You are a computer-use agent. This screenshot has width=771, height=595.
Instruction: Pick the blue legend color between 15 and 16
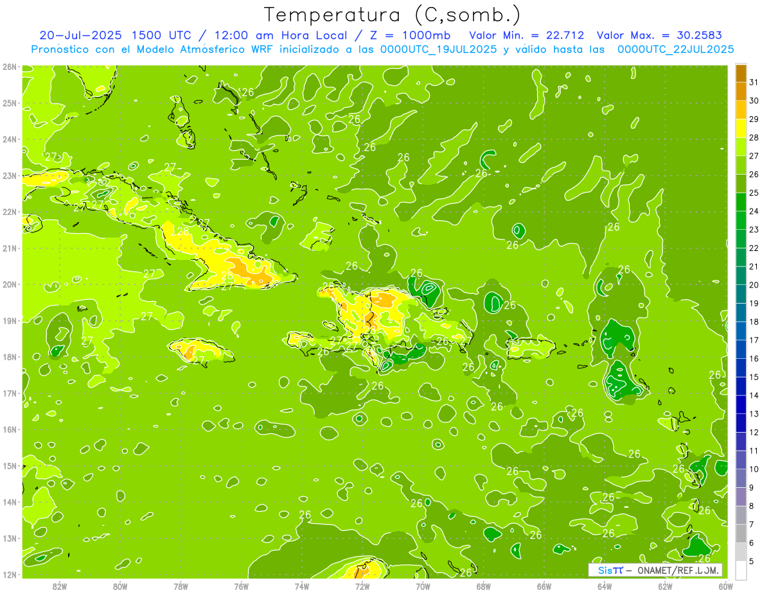[x=741, y=367]
